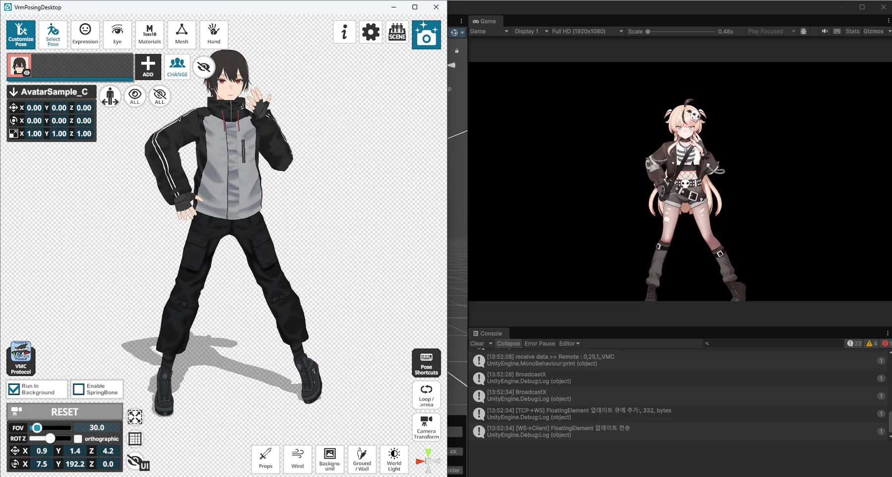The height and width of the screenshot is (477, 892).
Task: Open Pose Shortcuts
Action: pos(426,363)
